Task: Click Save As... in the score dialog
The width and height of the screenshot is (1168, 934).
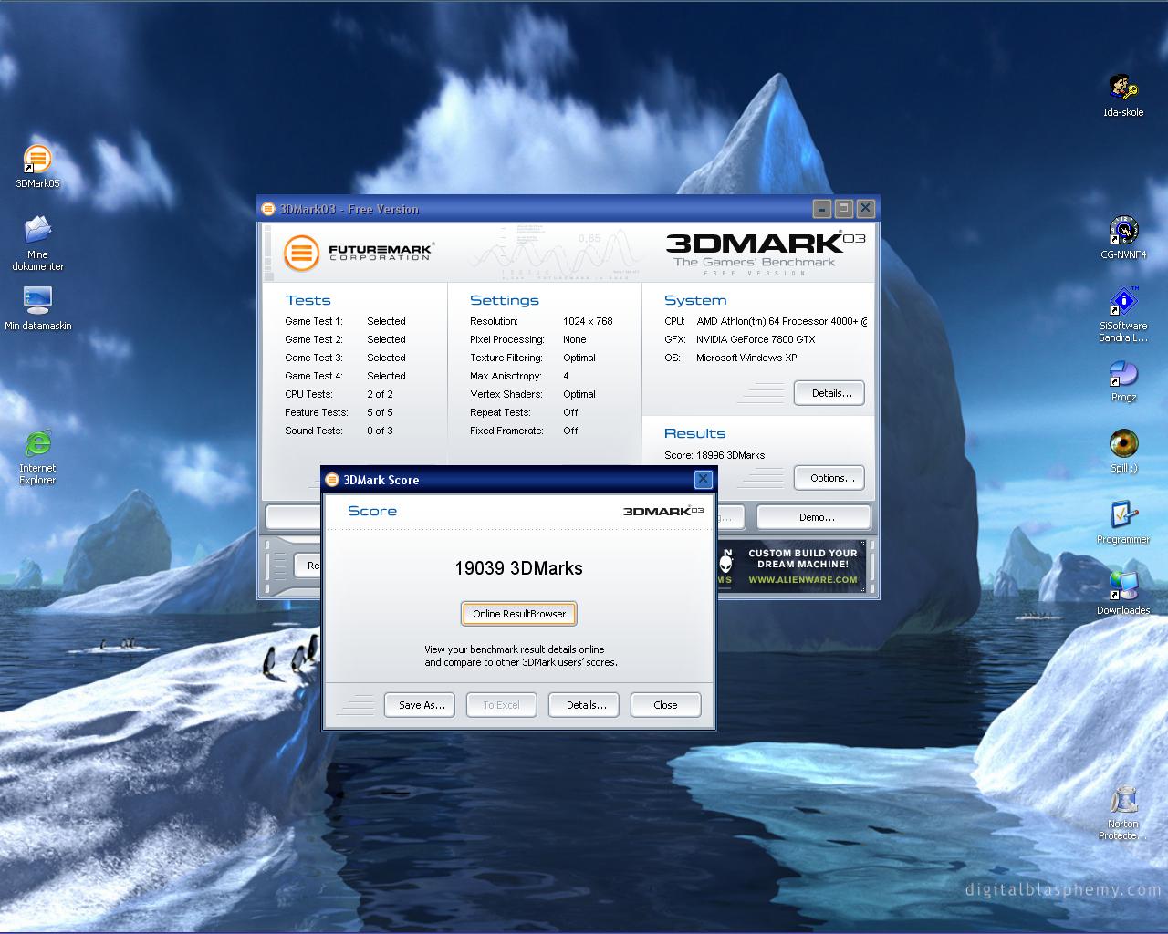Action: click(422, 705)
